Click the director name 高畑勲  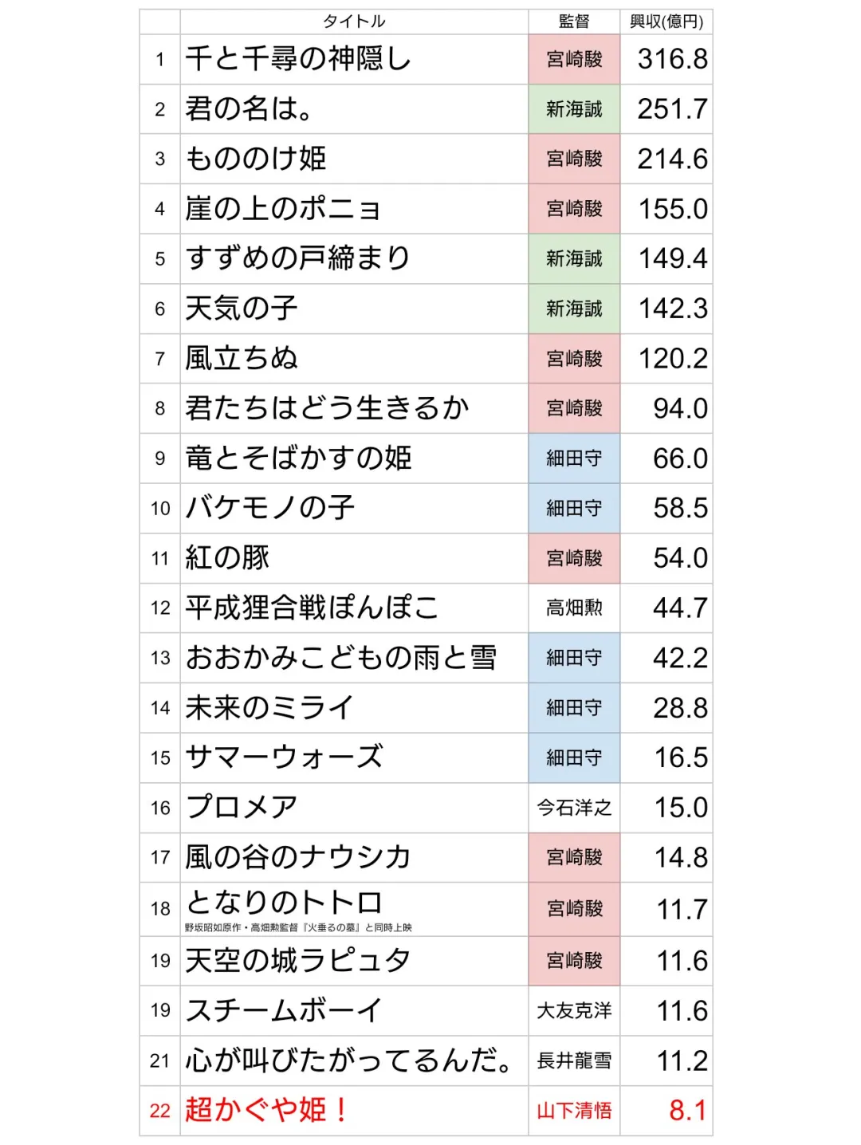[574, 608]
